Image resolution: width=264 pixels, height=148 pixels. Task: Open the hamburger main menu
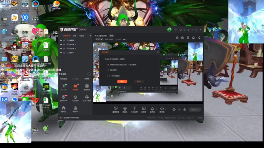coord(188,30)
